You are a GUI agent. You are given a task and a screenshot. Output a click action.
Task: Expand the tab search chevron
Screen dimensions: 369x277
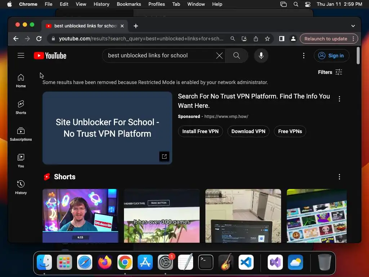tap(353, 26)
